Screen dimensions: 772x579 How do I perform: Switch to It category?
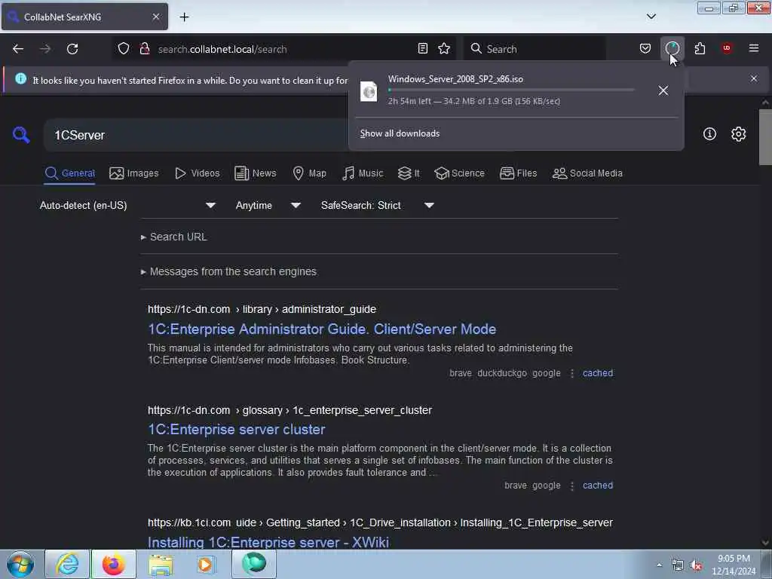409,173
